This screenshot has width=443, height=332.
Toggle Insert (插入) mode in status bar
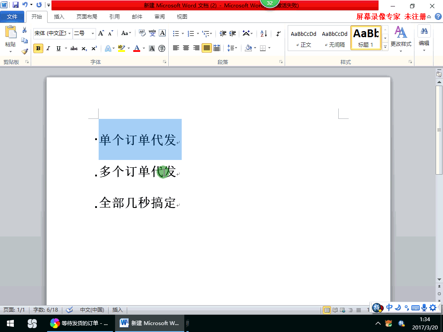click(118, 310)
